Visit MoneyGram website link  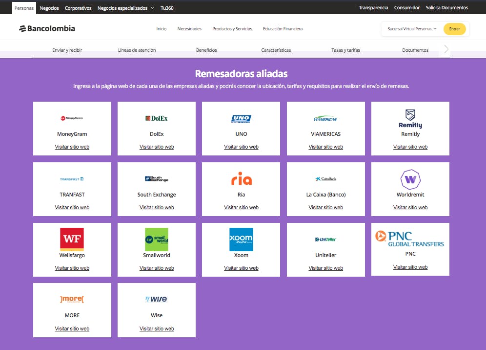72,147
